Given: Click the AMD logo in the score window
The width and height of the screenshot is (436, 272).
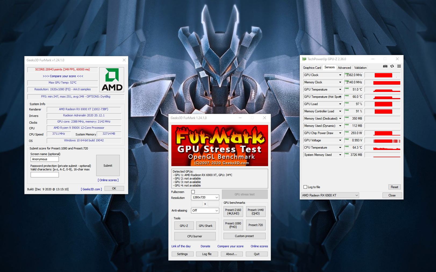Looking at the screenshot, I should (112, 80).
